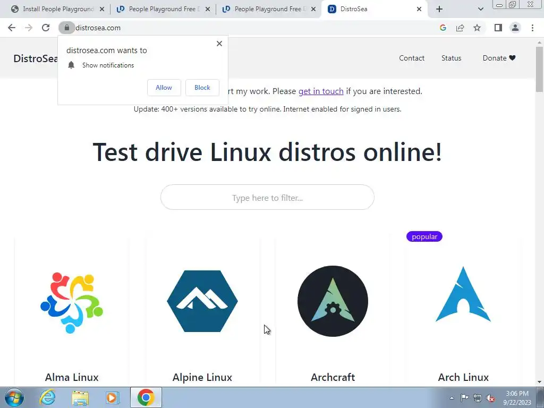Click the popular badge
Viewport: 544px width, 408px height.
pyautogui.click(x=424, y=236)
